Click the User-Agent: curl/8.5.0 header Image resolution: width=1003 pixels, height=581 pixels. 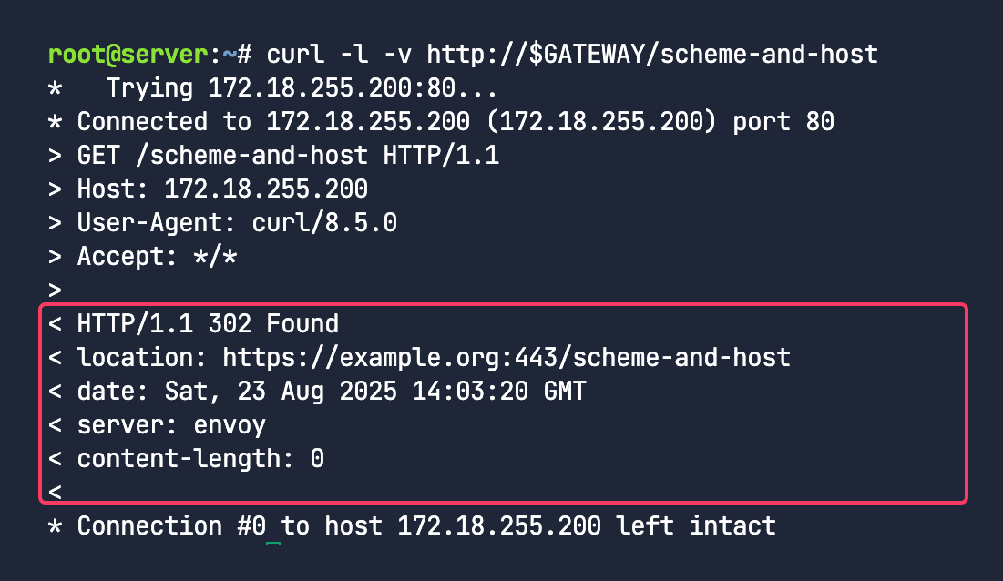237,223
